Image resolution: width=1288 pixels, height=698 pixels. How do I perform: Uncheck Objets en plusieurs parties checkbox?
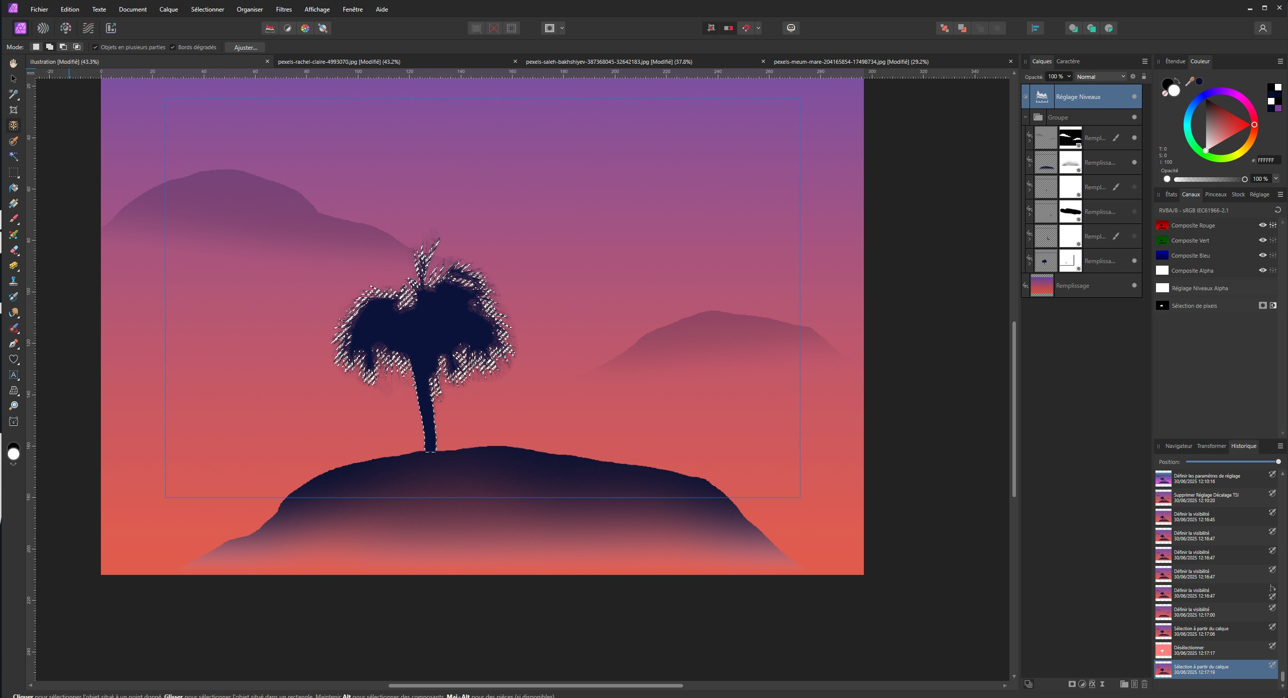pos(95,47)
